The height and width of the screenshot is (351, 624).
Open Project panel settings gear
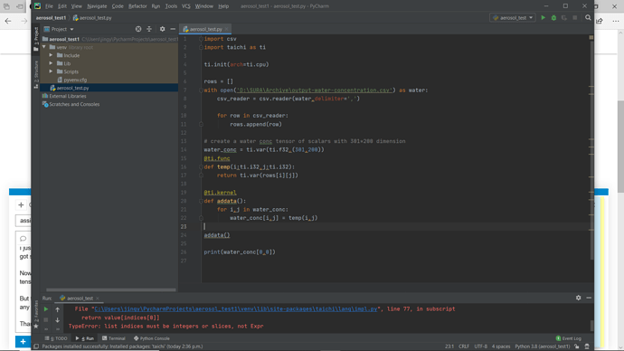point(162,29)
